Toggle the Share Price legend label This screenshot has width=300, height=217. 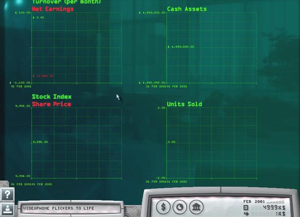coord(51,104)
